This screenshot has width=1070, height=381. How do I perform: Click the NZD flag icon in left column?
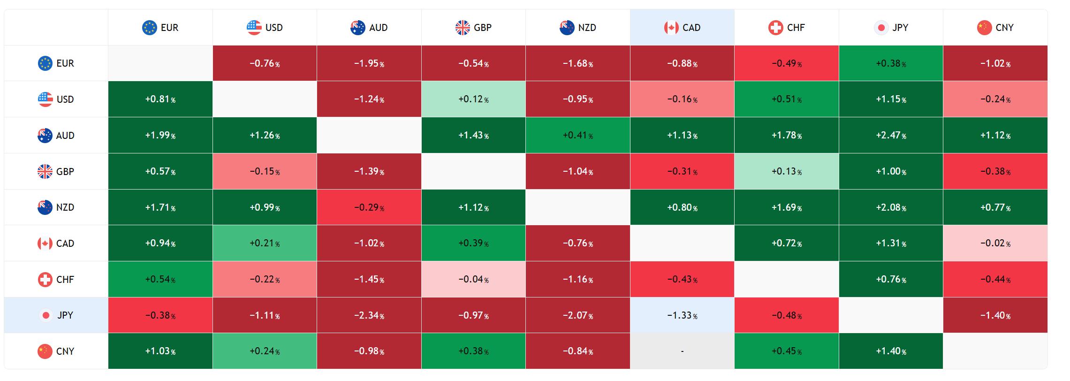[45, 207]
